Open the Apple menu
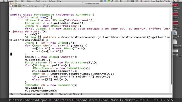 tap(3, 1)
